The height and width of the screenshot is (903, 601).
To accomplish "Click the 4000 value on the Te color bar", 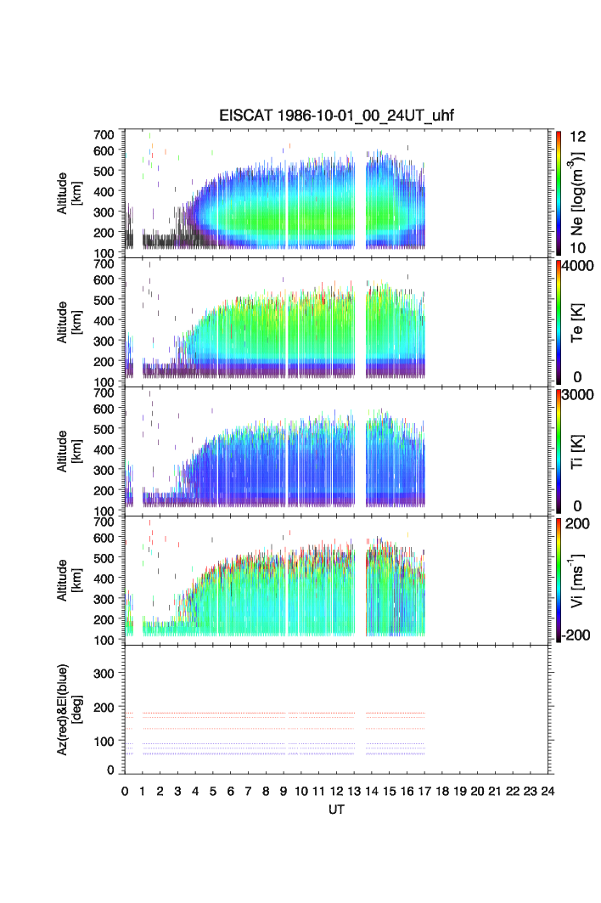I will (x=579, y=266).
